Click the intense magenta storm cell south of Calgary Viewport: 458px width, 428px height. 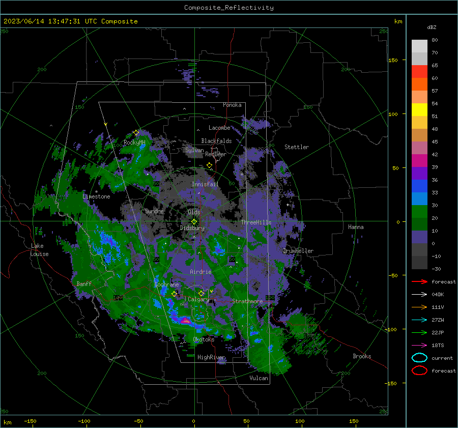(185, 321)
